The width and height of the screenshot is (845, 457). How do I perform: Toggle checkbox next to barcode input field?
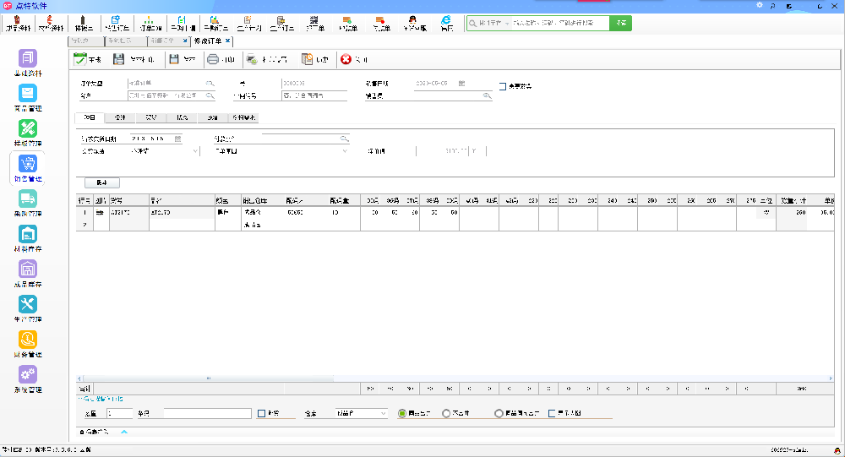261,413
